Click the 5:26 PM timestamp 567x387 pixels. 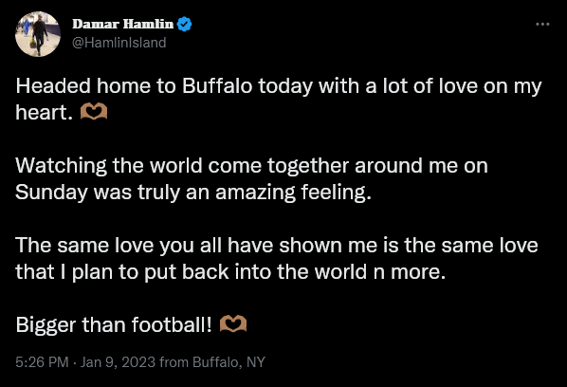42,362
